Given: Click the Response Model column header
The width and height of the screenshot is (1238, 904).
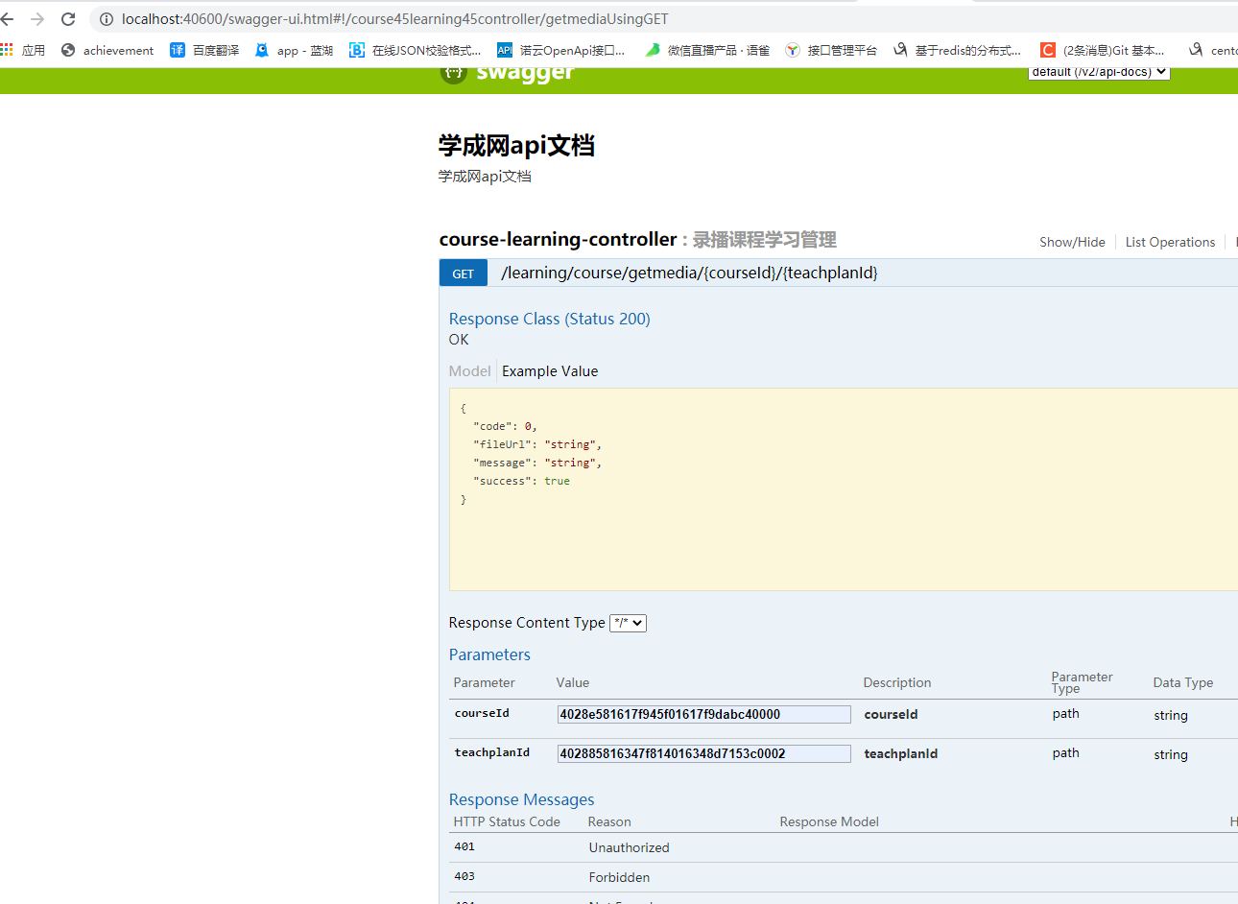Looking at the screenshot, I should 829,821.
